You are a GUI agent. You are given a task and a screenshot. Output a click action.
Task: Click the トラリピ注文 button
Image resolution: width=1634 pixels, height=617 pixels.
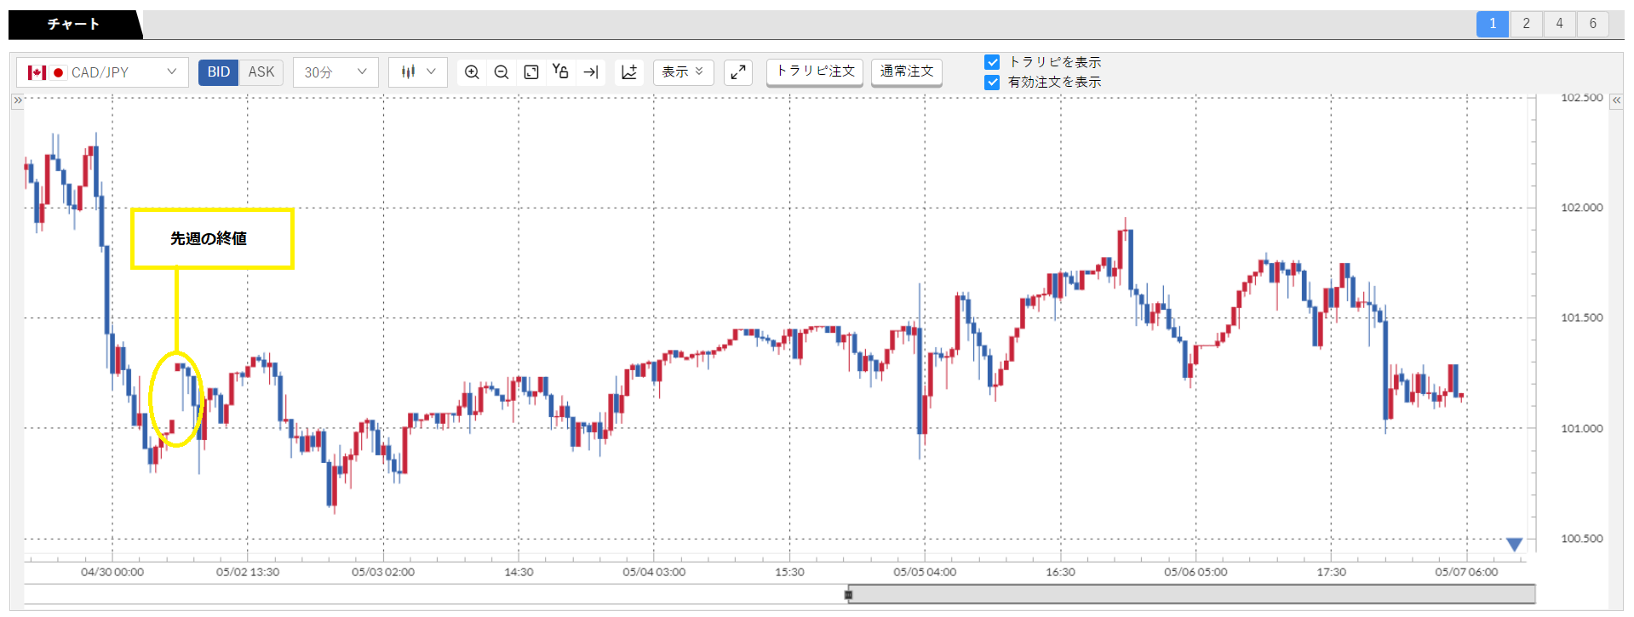[x=815, y=71]
